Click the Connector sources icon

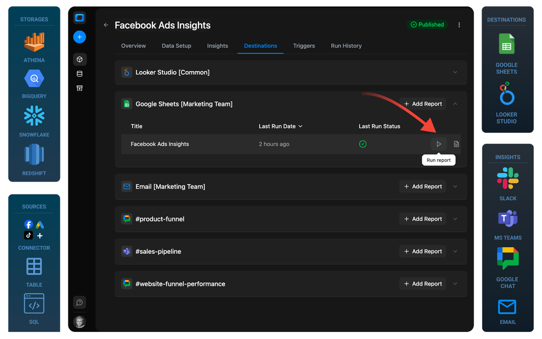pyautogui.click(x=34, y=230)
